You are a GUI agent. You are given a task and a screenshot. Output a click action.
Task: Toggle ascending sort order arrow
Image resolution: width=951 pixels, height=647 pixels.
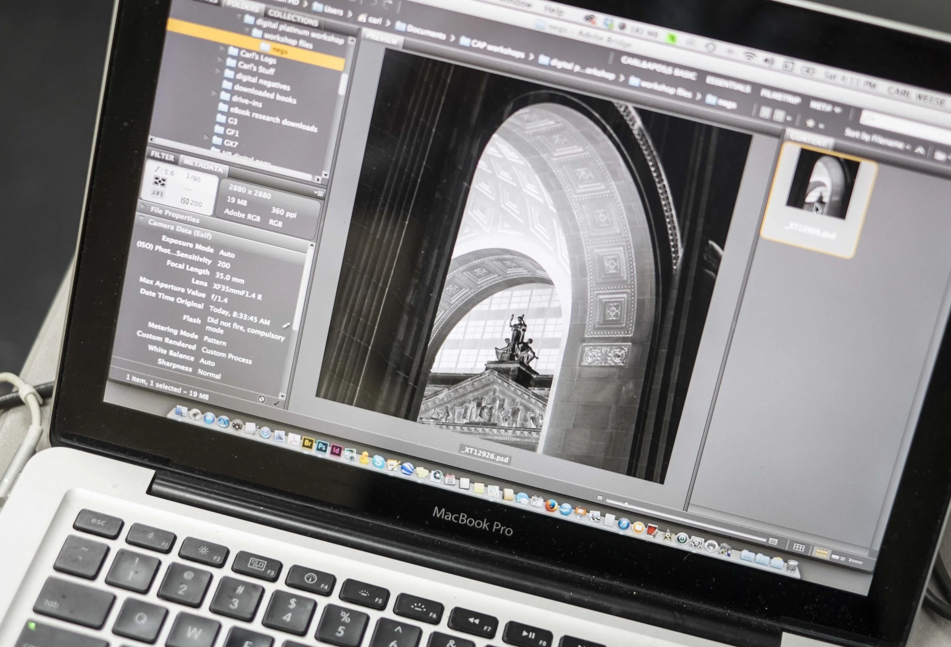point(919,150)
